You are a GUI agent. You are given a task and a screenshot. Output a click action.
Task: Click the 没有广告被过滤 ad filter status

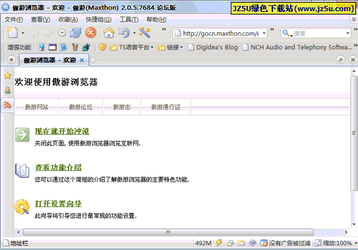(285, 243)
